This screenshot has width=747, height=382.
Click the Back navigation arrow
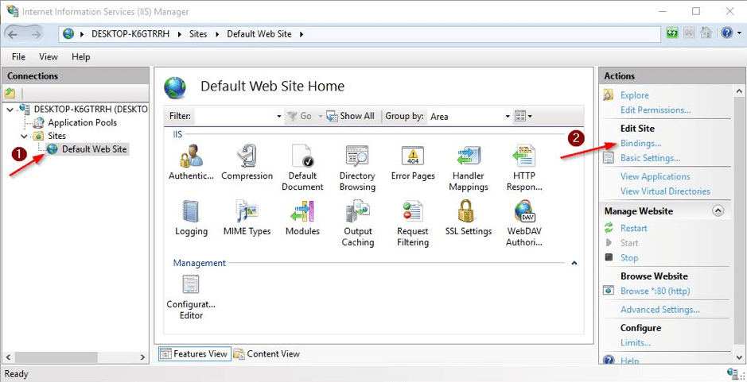(13, 34)
